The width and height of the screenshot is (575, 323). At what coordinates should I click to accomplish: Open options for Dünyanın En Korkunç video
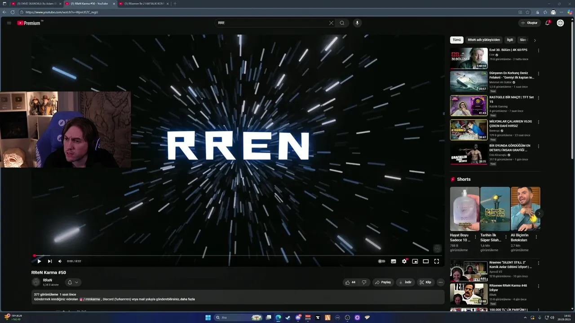click(538, 74)
